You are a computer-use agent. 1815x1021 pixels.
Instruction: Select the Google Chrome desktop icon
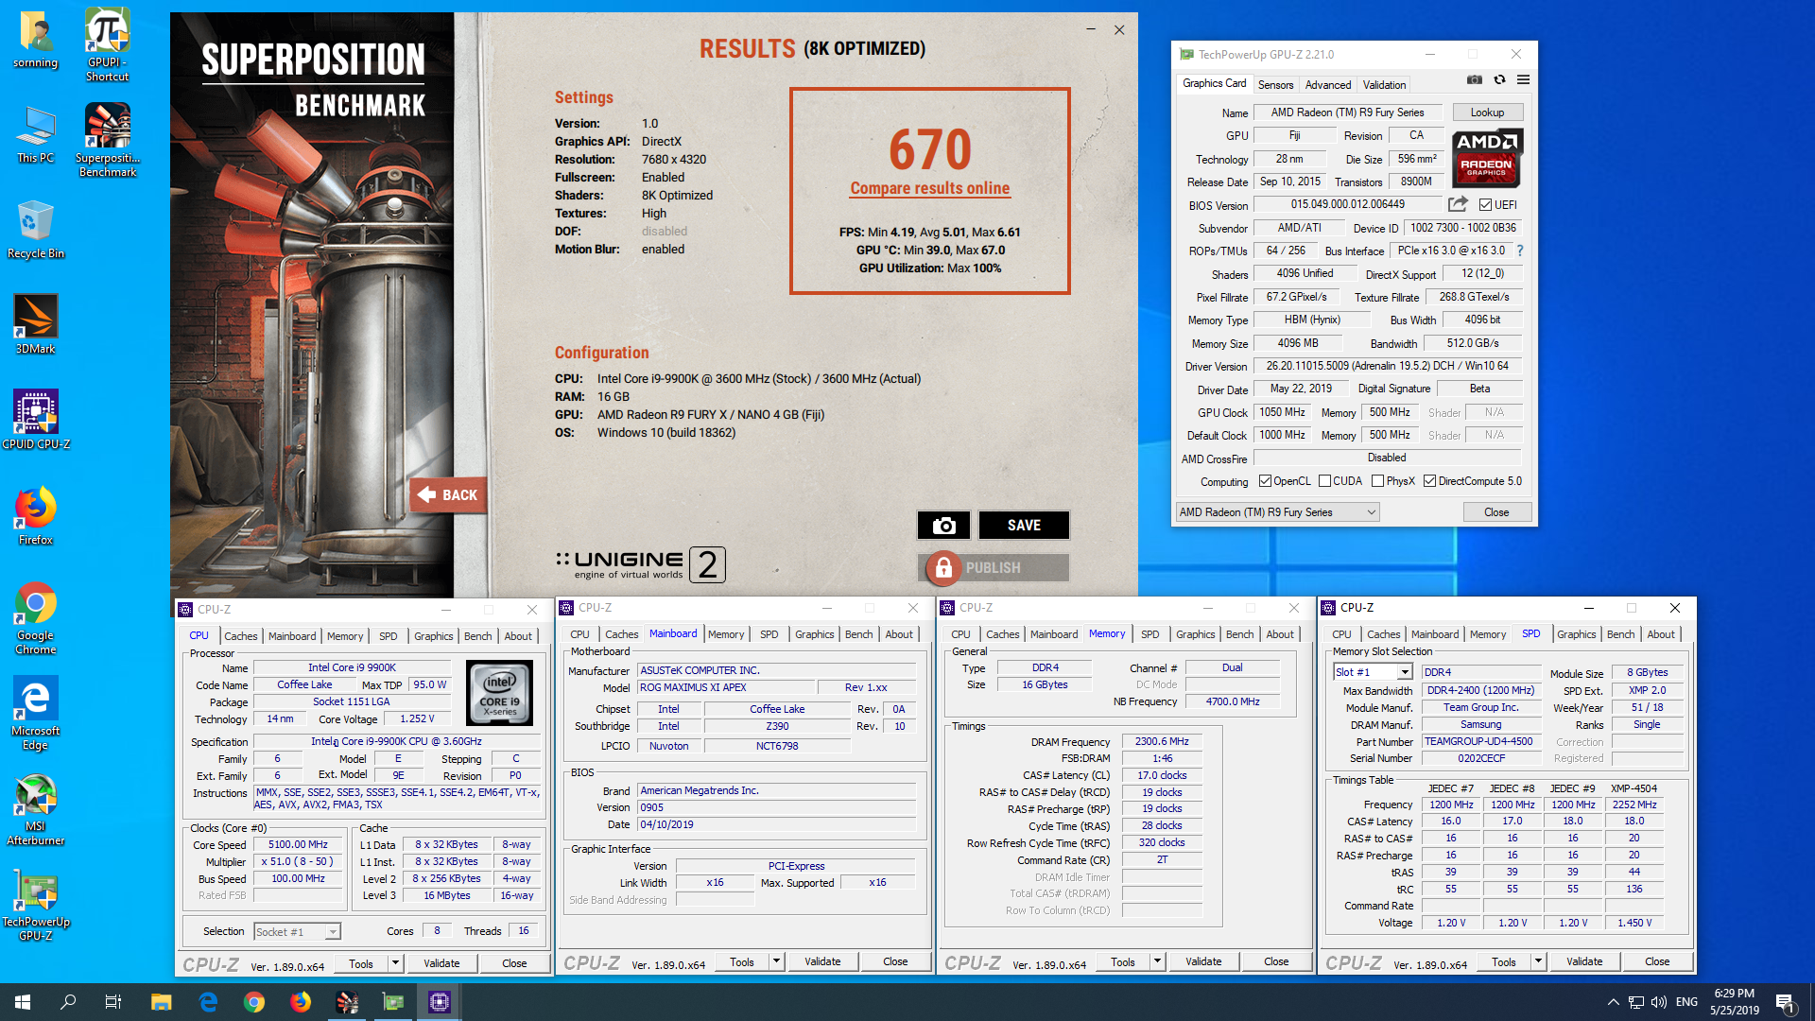point(36,618)
